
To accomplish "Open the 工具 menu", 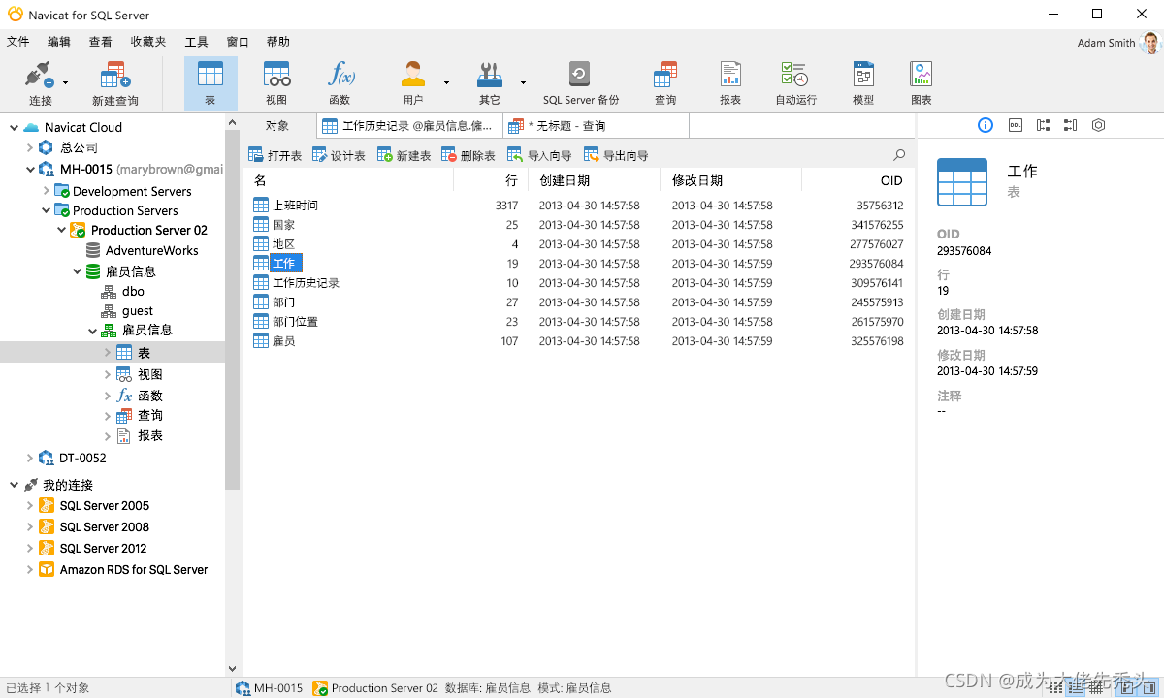I will click(197, 42).
